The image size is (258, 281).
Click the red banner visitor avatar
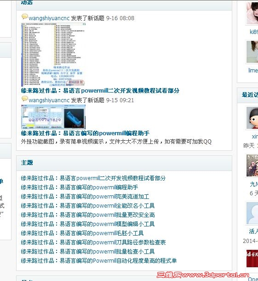point(252,259)
